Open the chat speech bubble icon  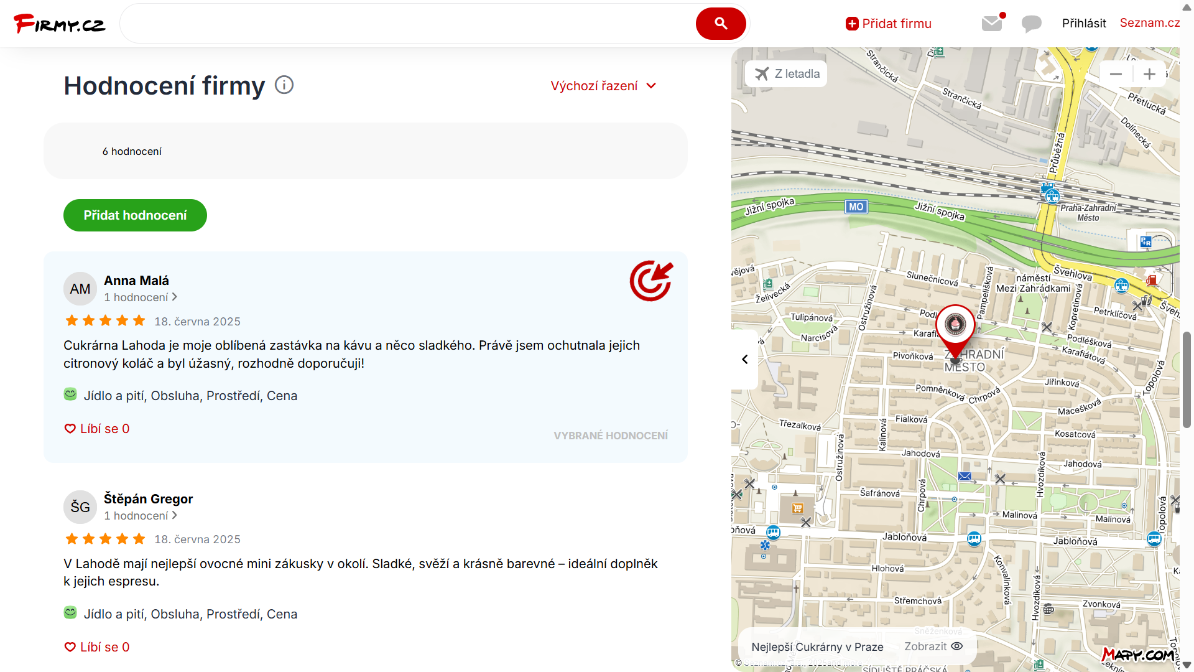coord(1031,24)
